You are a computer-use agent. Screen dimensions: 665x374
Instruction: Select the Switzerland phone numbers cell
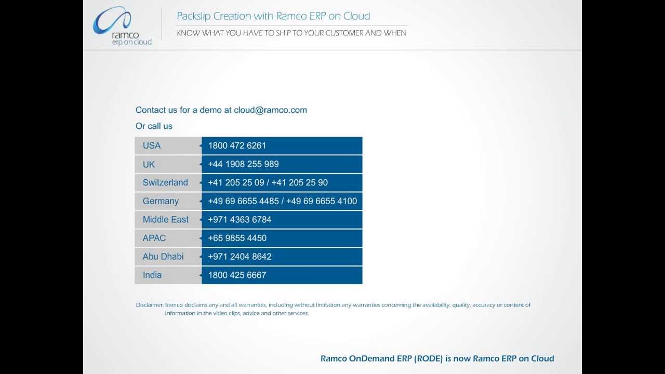282,182
